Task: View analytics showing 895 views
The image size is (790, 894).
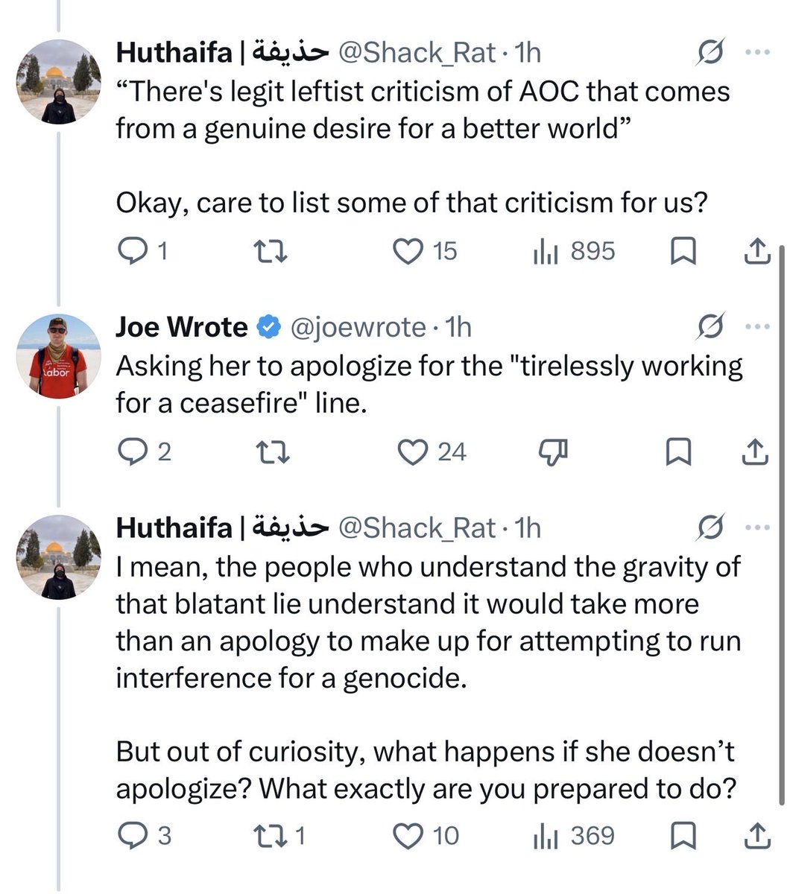Action: 574,251
